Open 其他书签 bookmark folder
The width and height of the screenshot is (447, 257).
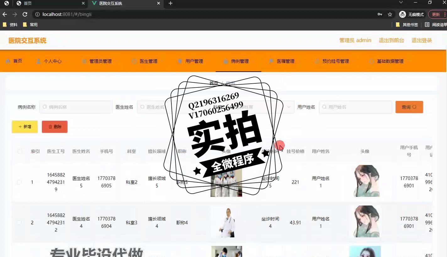pyautogui.click(x=407, y=24)
